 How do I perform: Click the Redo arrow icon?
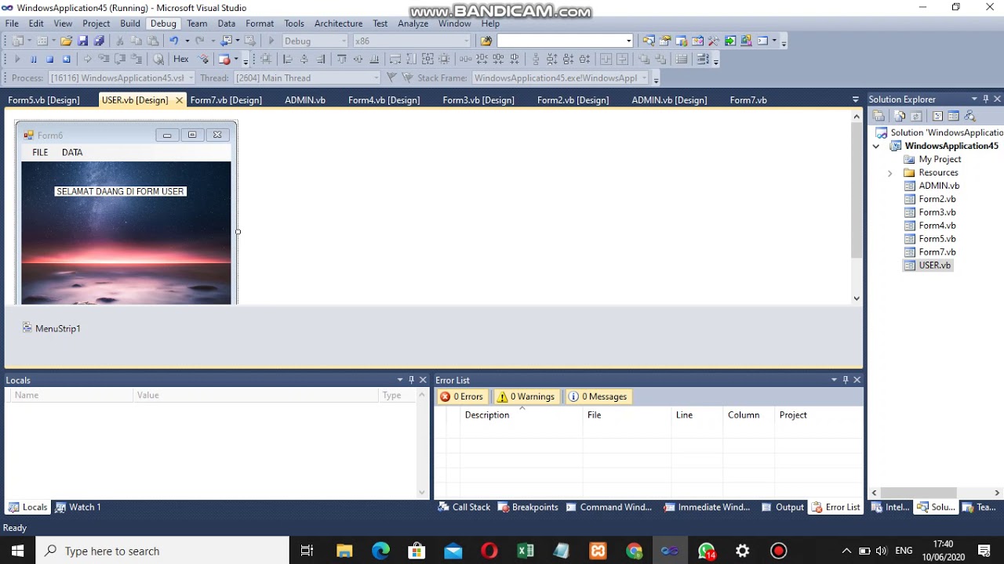200,41
